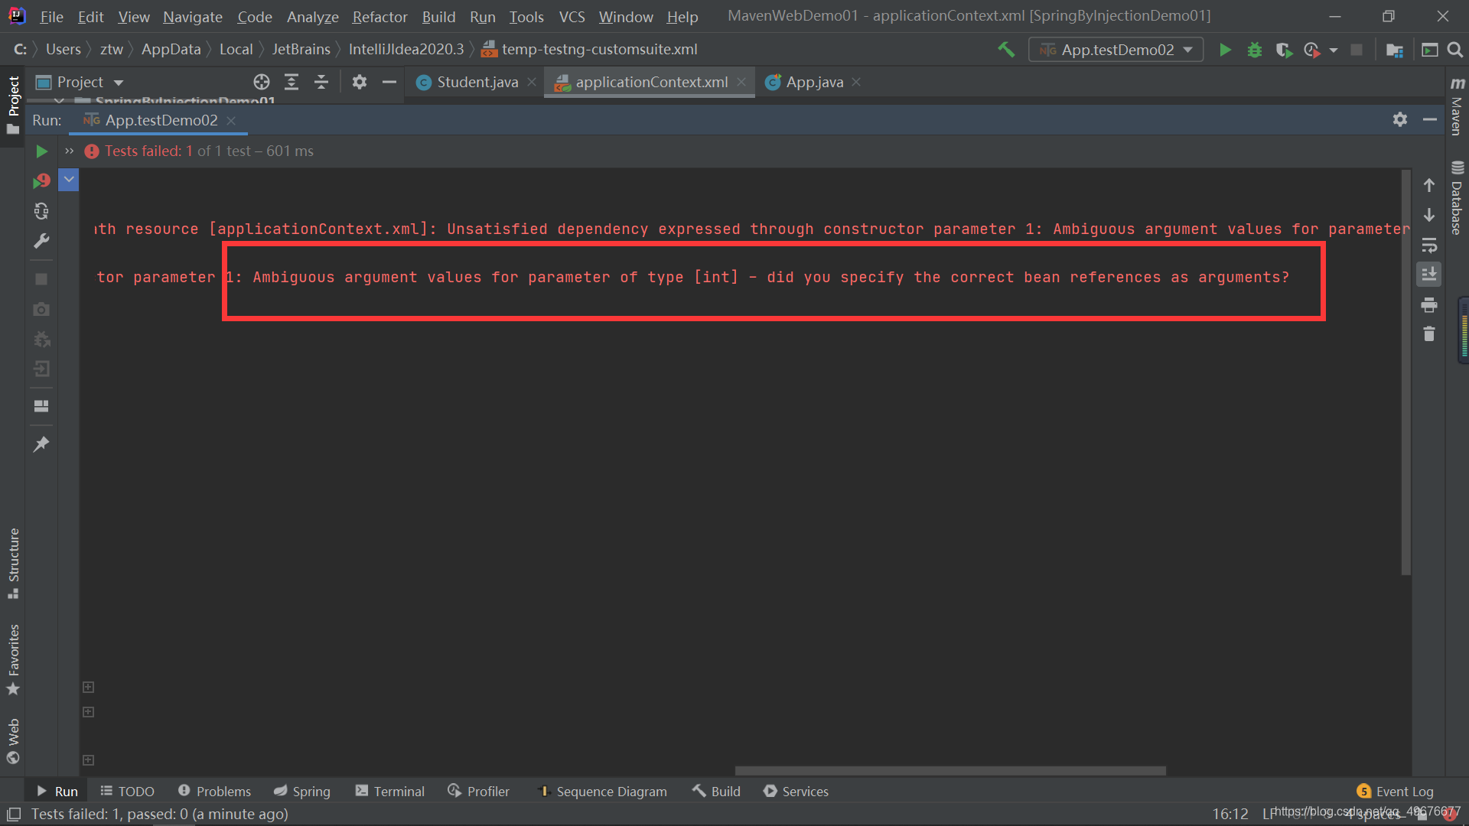The width and height of the screenshot is (1469, 826).
Task: Click the horizontal scrollbar of console
Action: pos(950,771)
